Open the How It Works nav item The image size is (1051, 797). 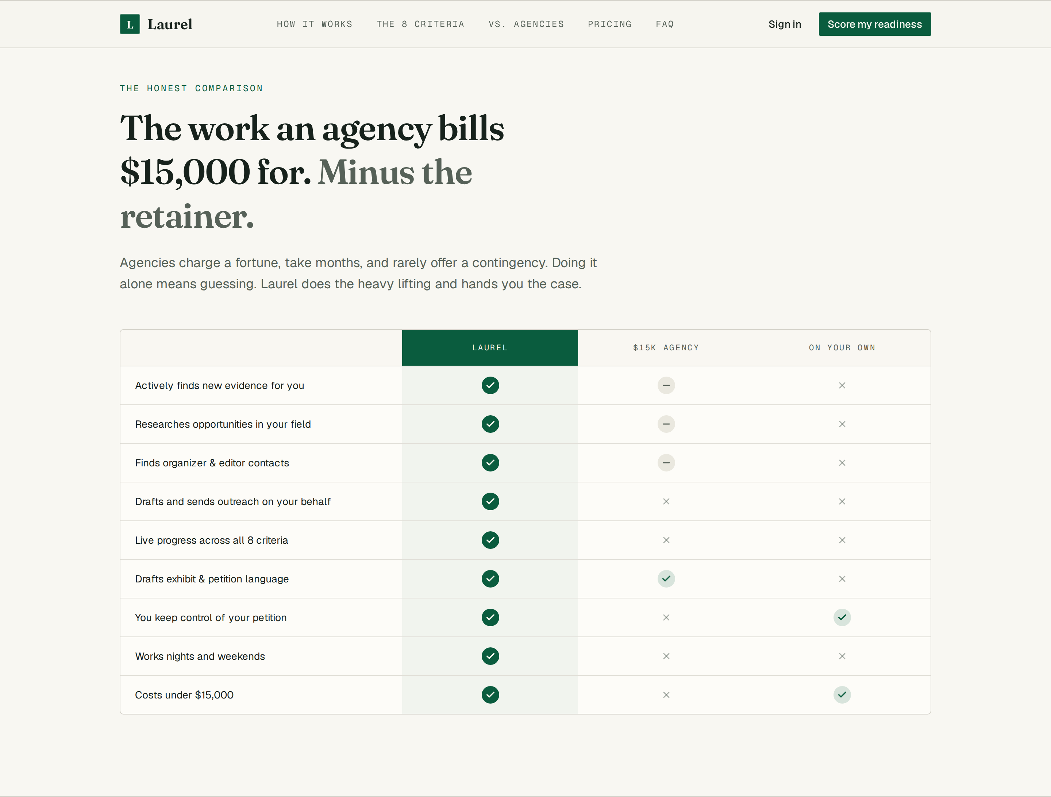click(315, 24)
